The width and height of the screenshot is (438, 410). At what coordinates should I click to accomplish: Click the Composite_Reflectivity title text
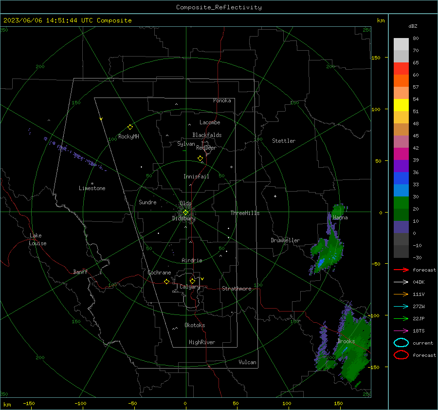pos(219,7)
